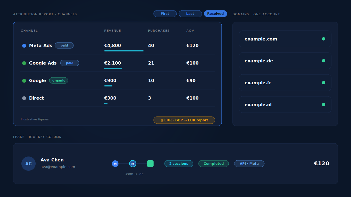The image size is (351, 197).
Task: Click the Google organic €900 revenue bar
Action: pos(108,86)
